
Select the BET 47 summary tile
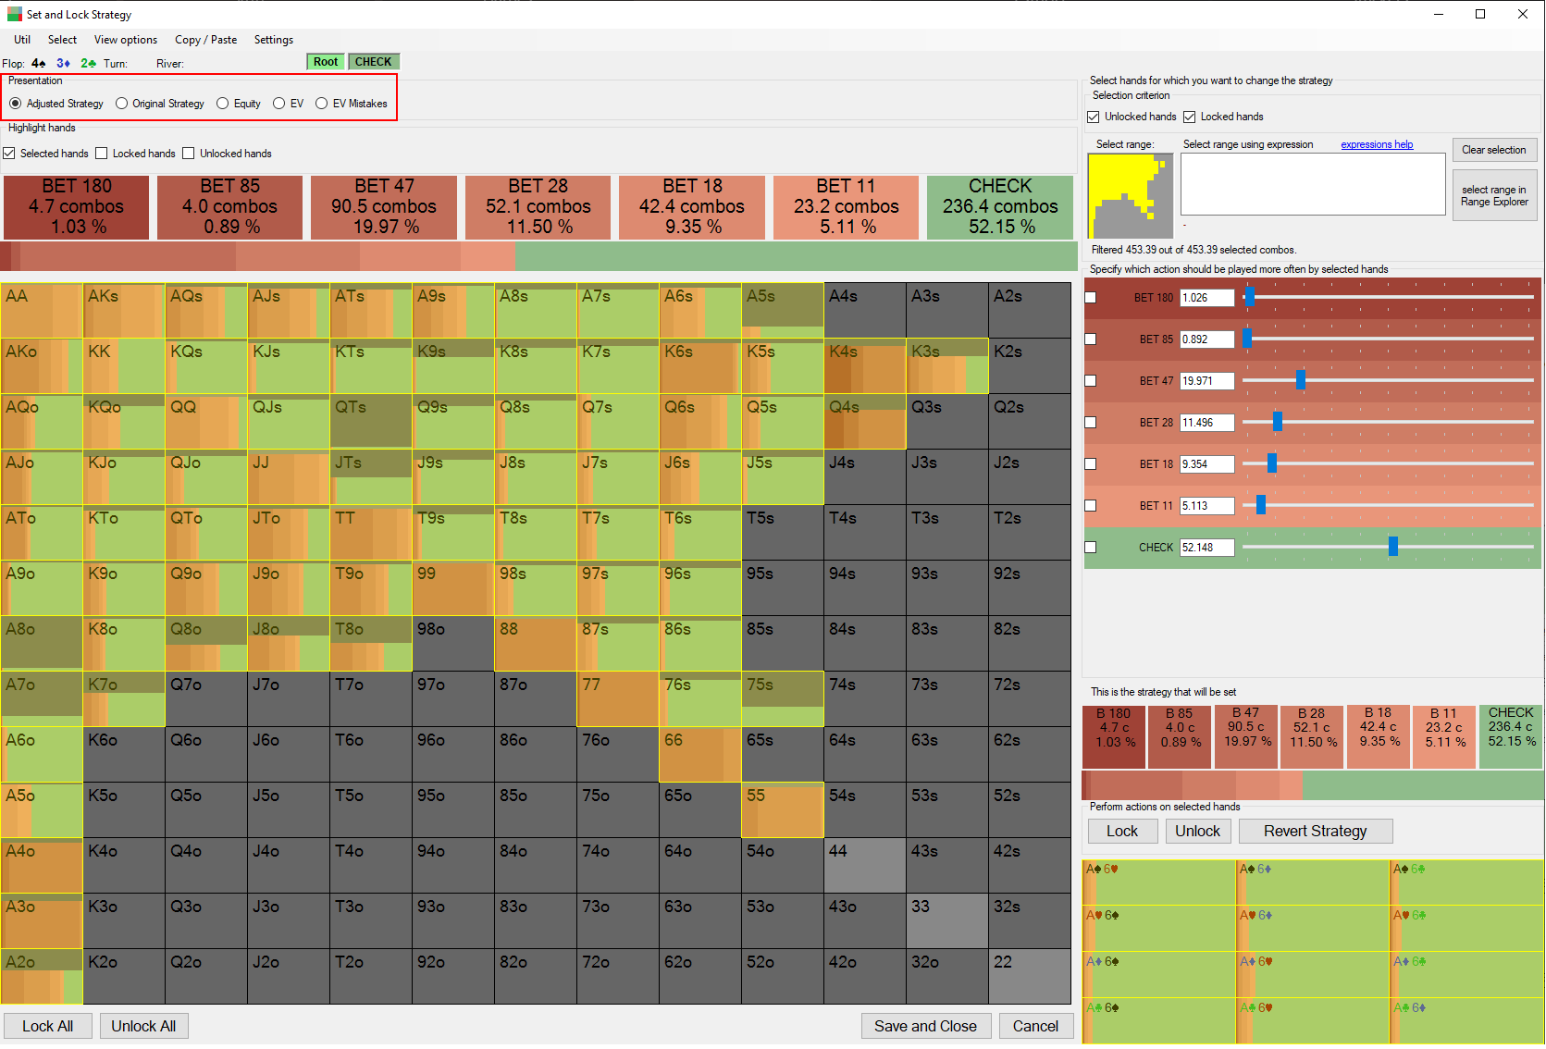384,207
